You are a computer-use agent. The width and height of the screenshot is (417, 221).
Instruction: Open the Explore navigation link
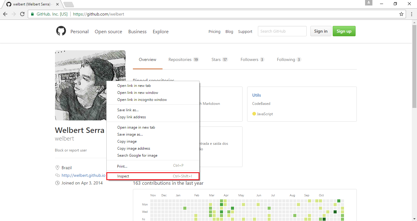161,32
